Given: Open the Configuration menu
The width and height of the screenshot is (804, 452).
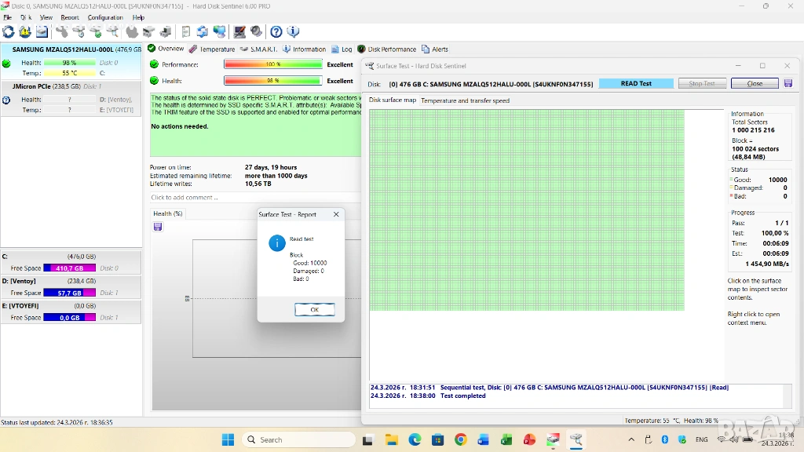Looking at the screenshot, I should click(105, 16).
